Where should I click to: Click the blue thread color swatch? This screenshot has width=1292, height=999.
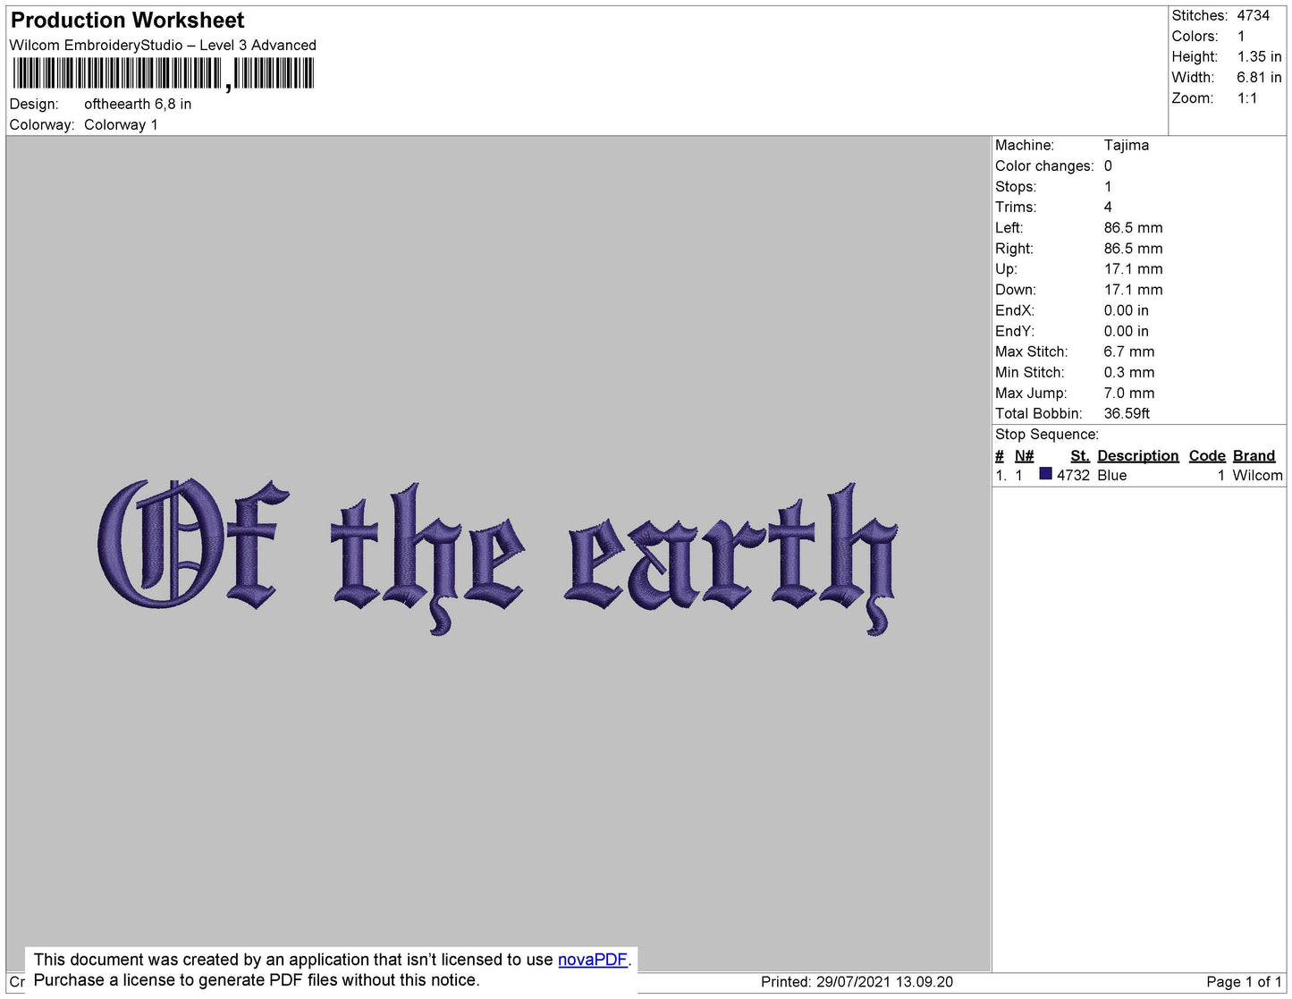(1045, 474)
